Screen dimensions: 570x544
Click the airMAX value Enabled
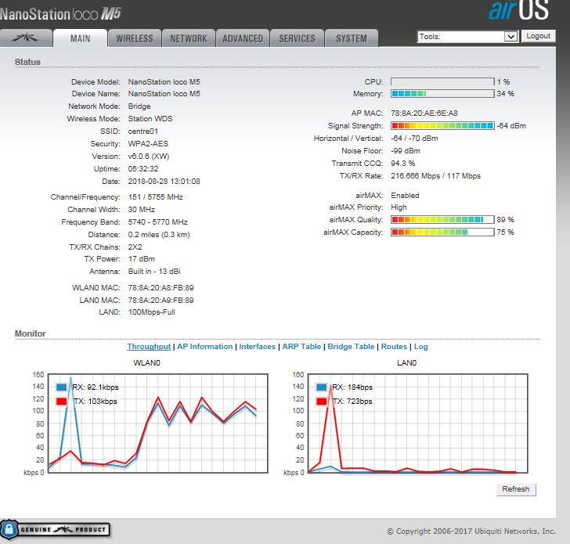(405, 196)
